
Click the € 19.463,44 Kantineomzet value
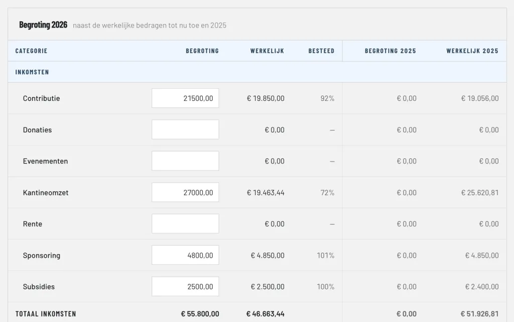pyautogui.click(x=266, y=193)
